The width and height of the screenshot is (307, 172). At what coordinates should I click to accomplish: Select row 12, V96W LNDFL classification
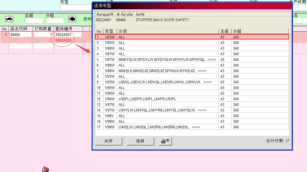click(192, 99)
